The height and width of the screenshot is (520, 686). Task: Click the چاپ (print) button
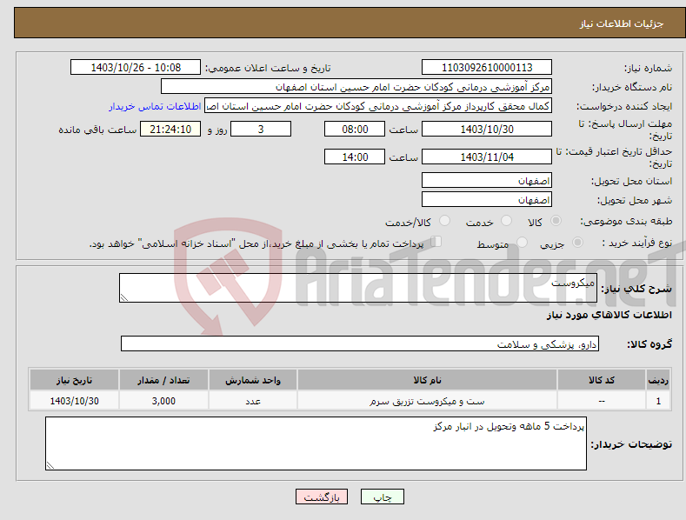382,497
